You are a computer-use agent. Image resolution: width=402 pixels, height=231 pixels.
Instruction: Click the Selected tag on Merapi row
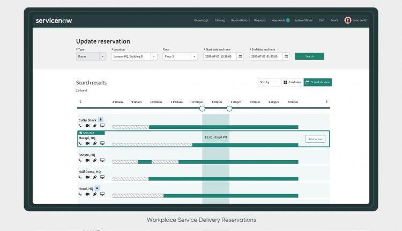point(91,133)
